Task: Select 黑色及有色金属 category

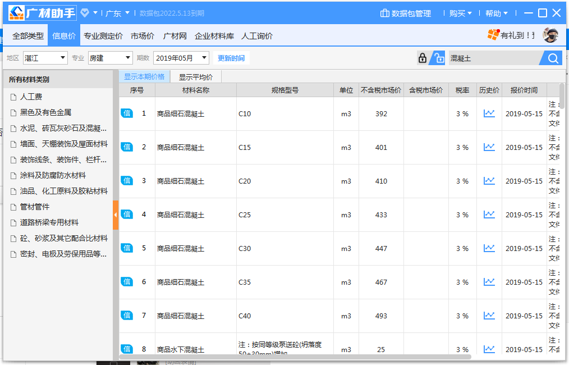Action: pos(45,112)
